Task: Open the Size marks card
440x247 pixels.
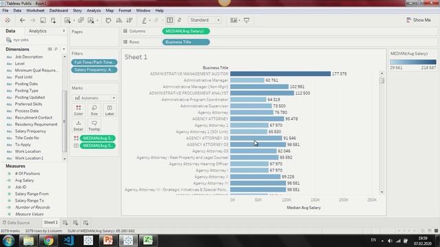Action: 94,110
